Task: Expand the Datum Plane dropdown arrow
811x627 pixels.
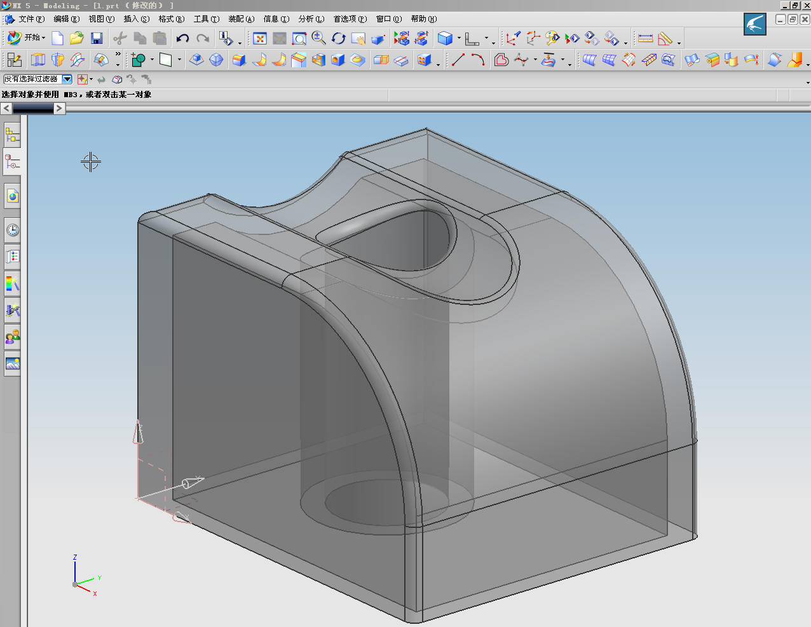Action: pyautogui.click(x=180, y=60)
